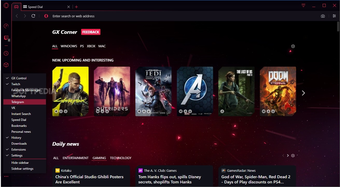
Task: Open the Doom Eternal game card
Action: coord(278,91)
